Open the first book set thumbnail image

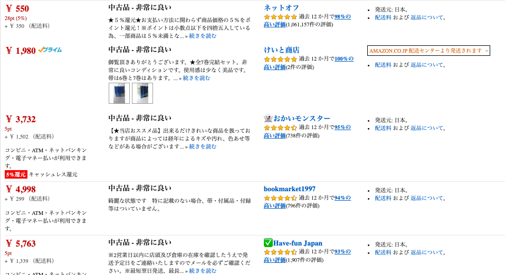(119, 93)
